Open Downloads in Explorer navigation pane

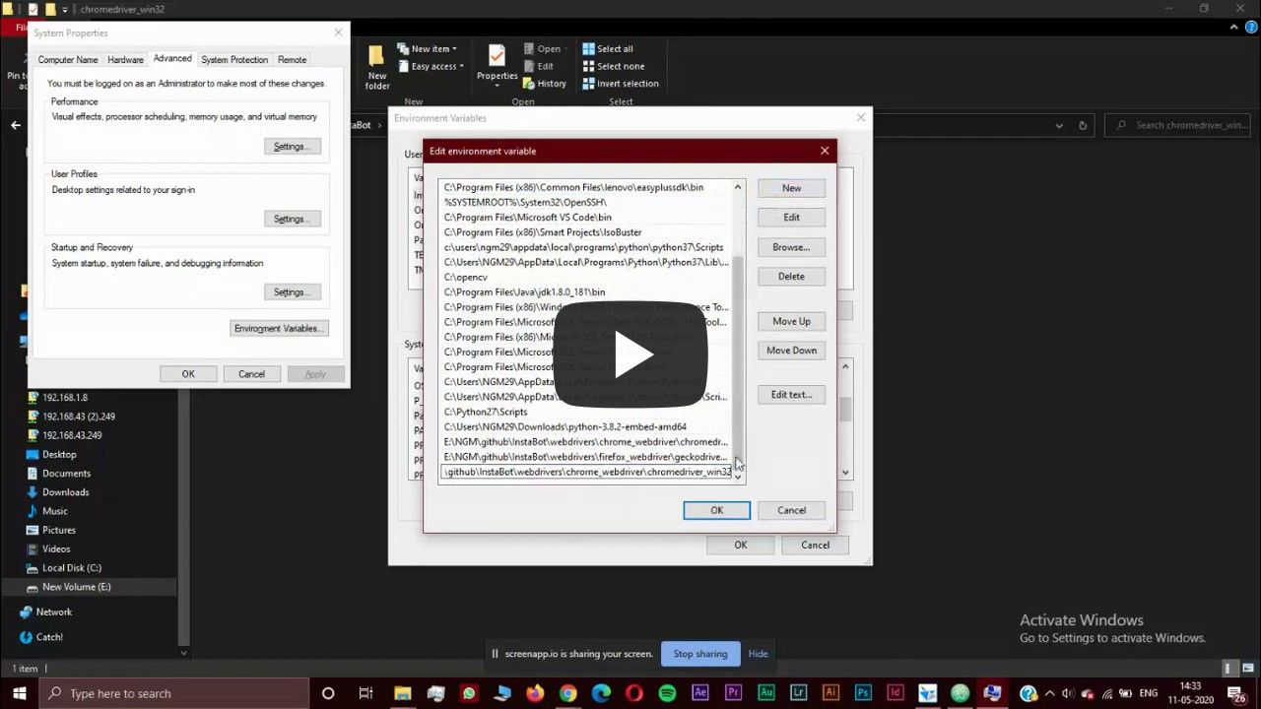pyautogui.click(x=65, y=492)
